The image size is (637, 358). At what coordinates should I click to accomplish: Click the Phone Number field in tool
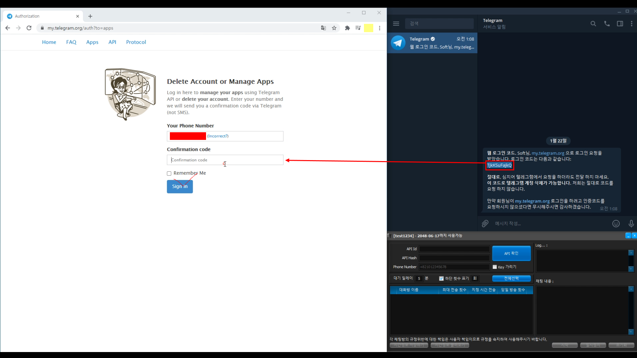pyautogui.click(x=454, y=267)
